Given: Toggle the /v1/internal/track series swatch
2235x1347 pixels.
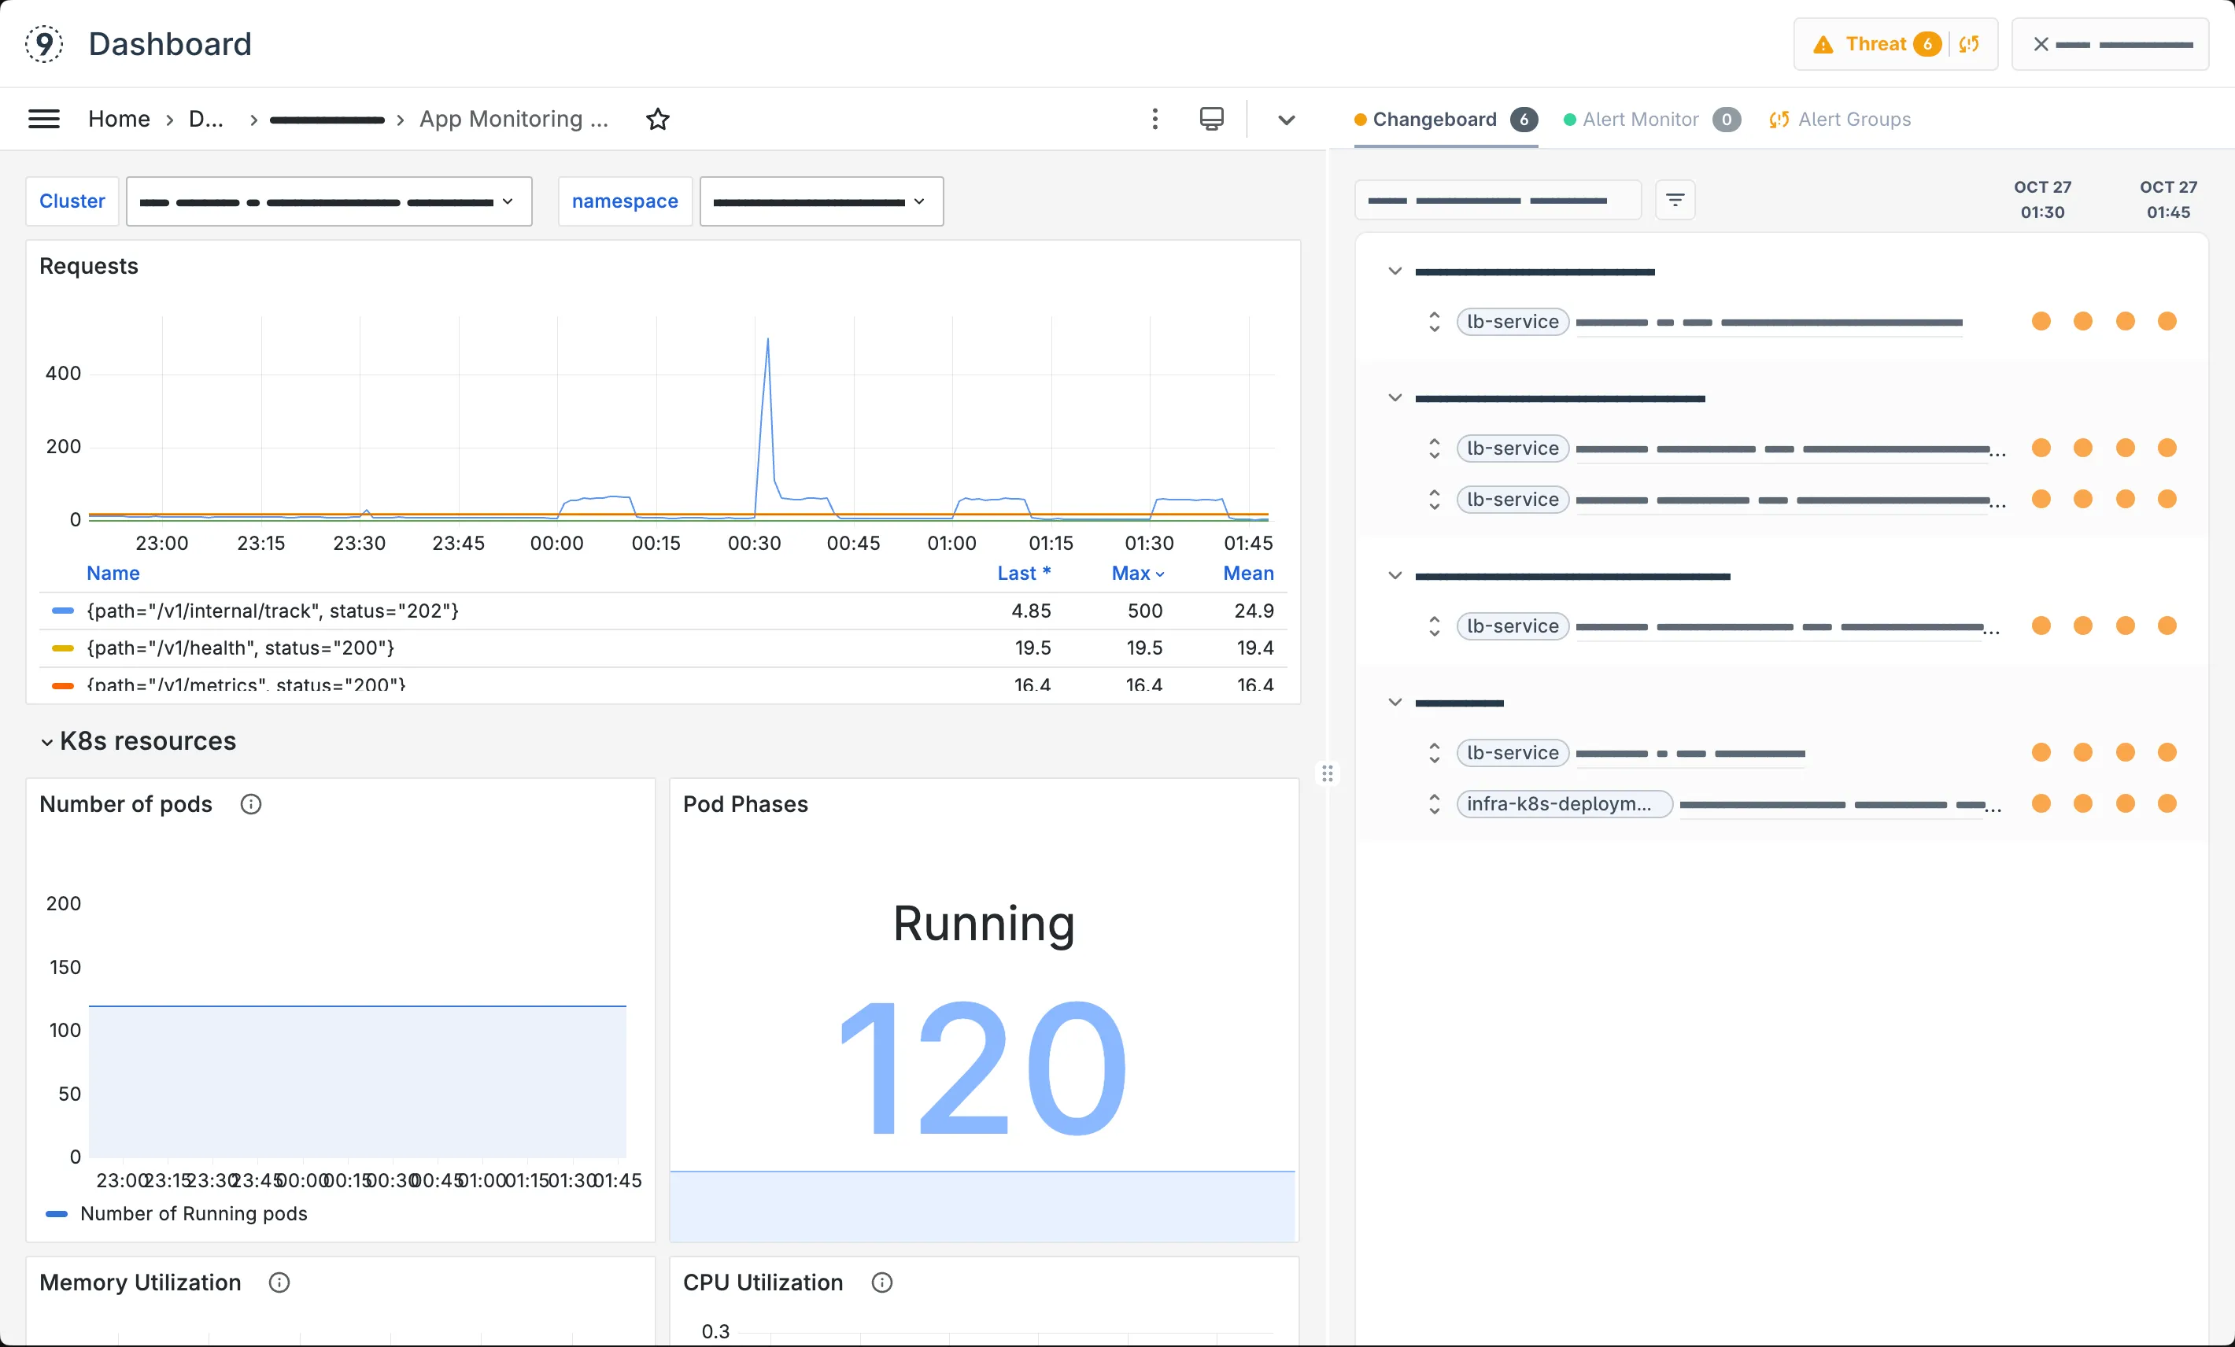Looking at the screenshot, I should click(63, 611).
